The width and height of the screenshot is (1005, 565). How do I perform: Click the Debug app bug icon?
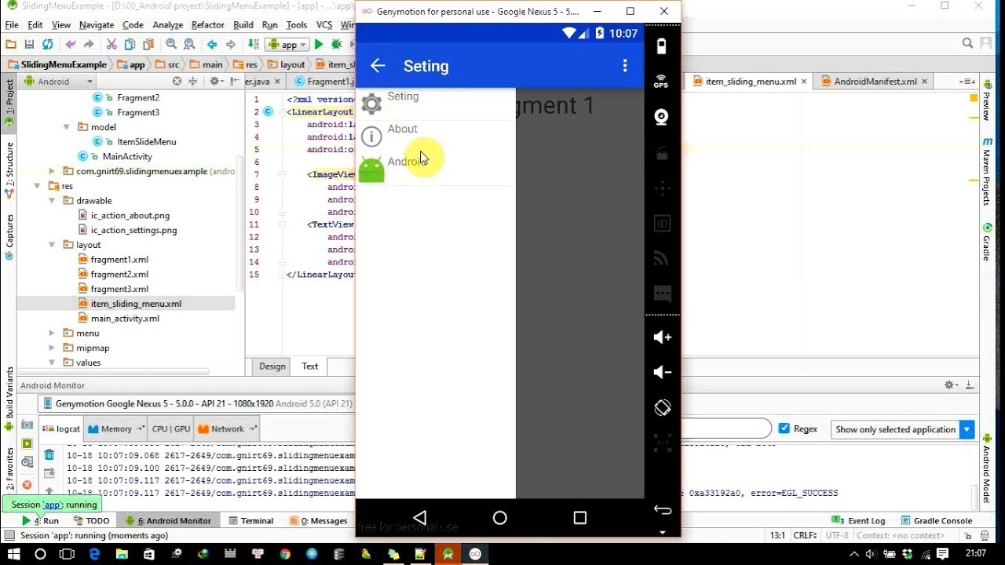337,45
